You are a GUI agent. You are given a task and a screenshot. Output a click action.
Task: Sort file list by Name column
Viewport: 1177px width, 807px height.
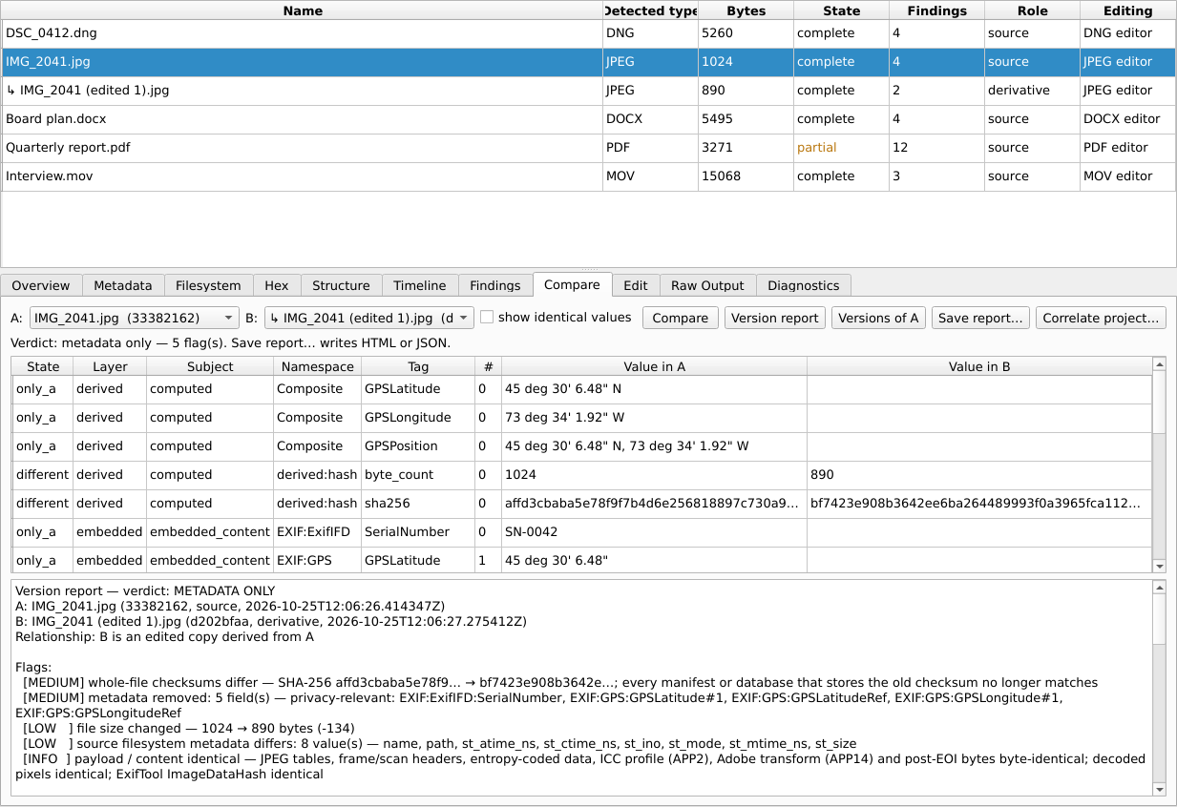pos(303,10)
